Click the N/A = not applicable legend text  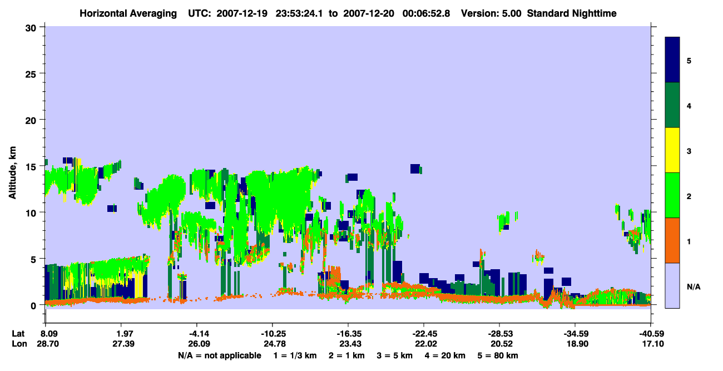tap(220, 355)
